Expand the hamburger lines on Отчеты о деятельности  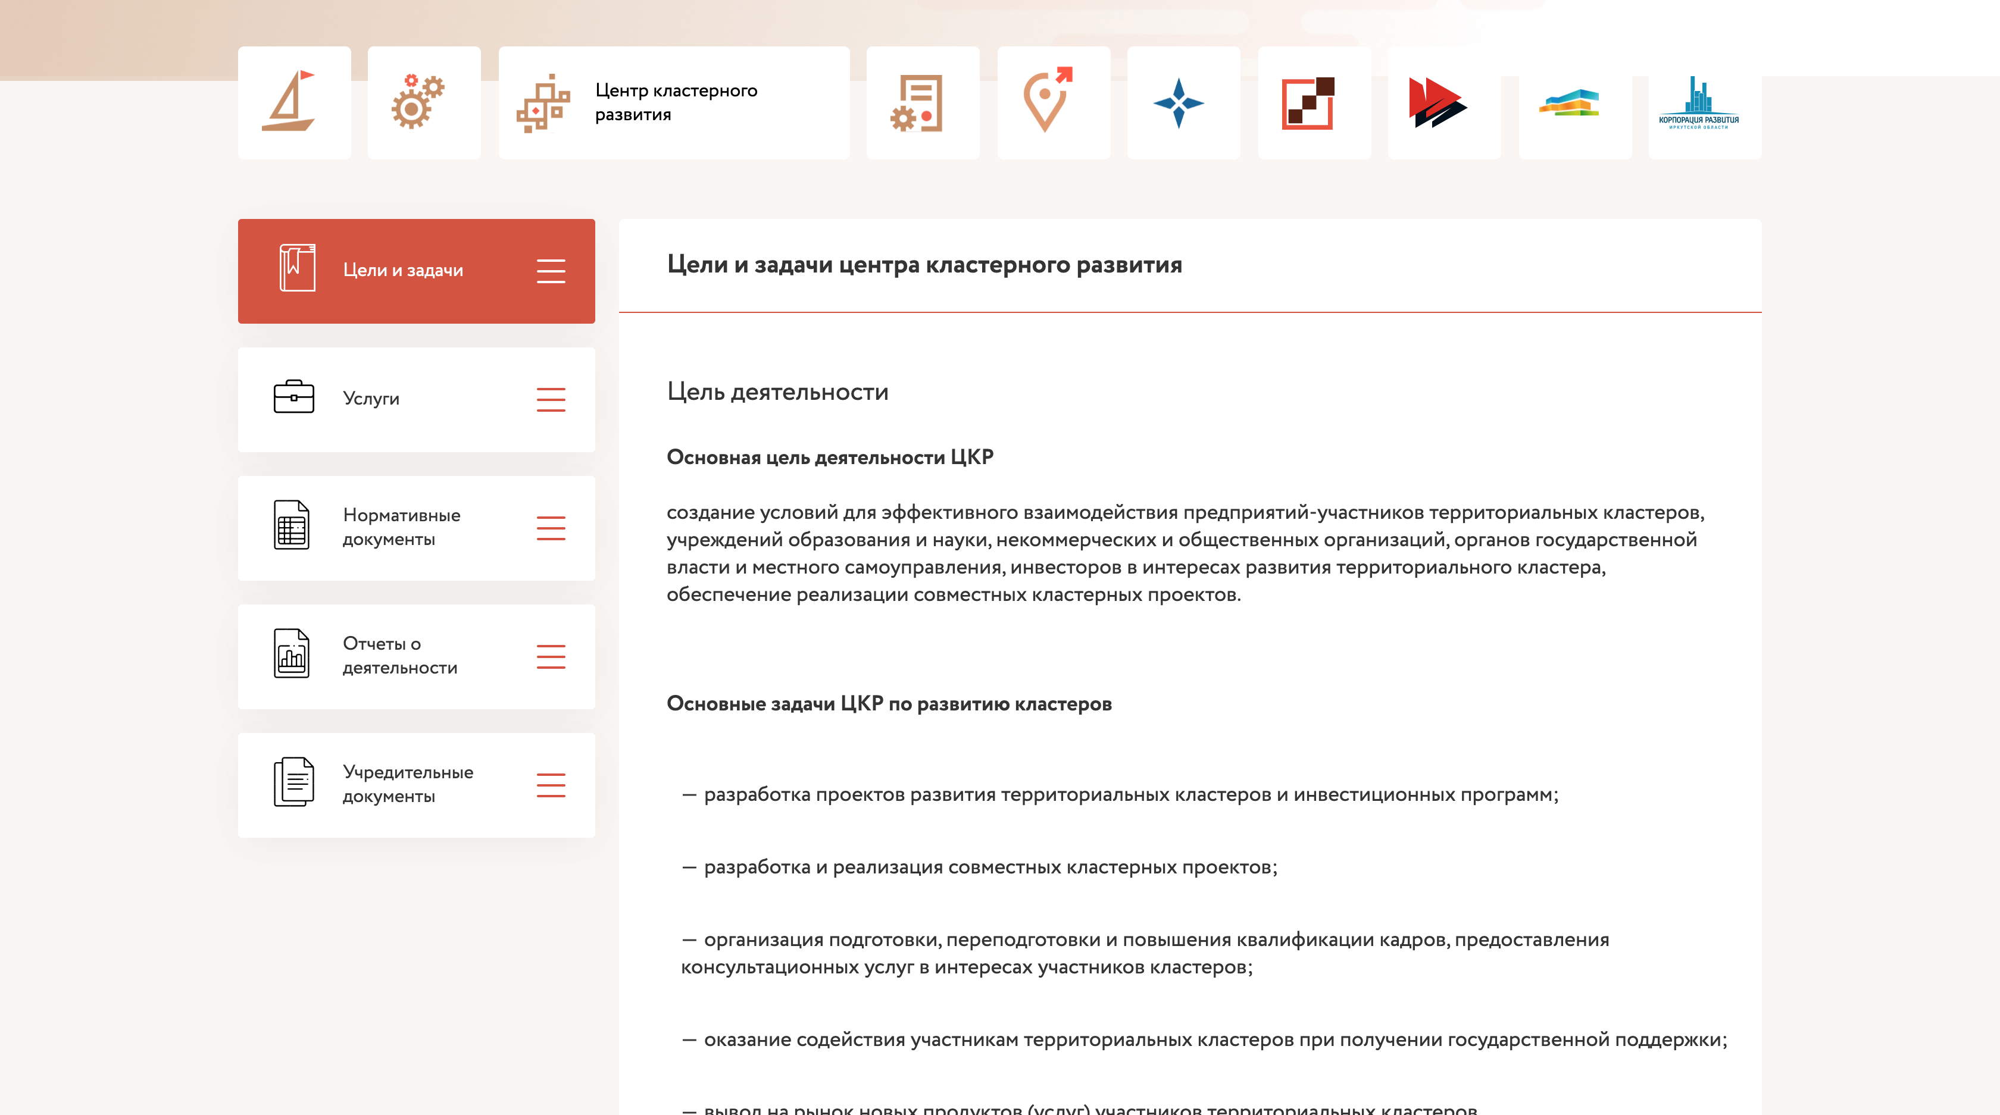tap(551, 656)
